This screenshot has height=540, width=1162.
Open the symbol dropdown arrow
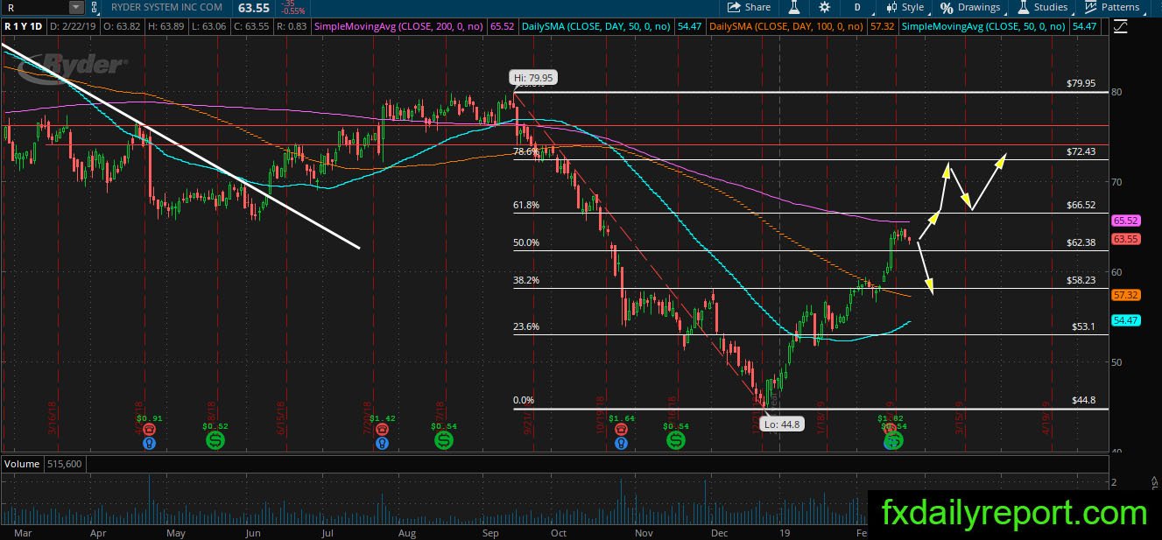pyautogui.click(x=75, y=7)
